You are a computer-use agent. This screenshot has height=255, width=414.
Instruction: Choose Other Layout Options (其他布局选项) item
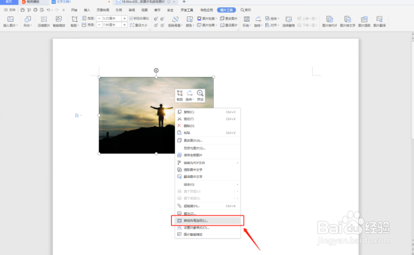208,220
